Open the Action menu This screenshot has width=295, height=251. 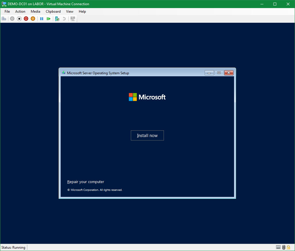(20, 12)
